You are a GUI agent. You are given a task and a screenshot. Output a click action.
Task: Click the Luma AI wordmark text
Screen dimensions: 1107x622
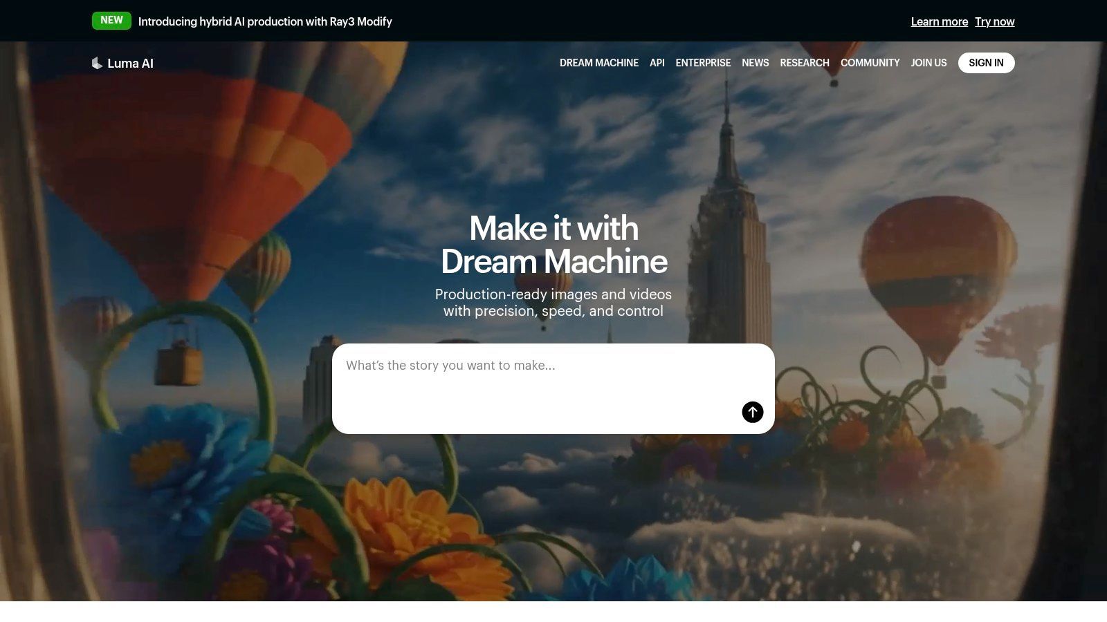click(x=130, y=63)
